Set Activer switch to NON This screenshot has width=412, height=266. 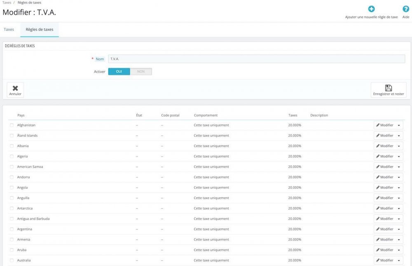pos(141,71)
